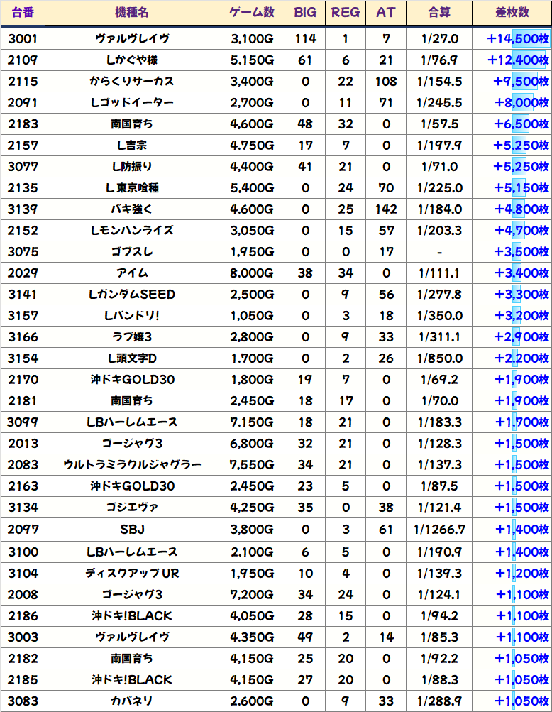Click the 1/27.0 combined probability cell
The width and height of the screenshot is (552, 712).
(x=439, y=39)
